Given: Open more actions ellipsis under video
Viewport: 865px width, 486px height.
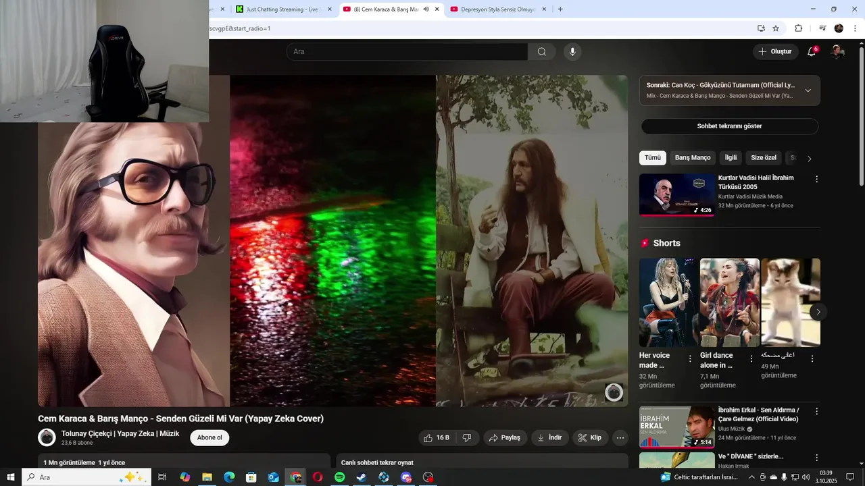Looking at the screenshot, I should coord(620,438).
